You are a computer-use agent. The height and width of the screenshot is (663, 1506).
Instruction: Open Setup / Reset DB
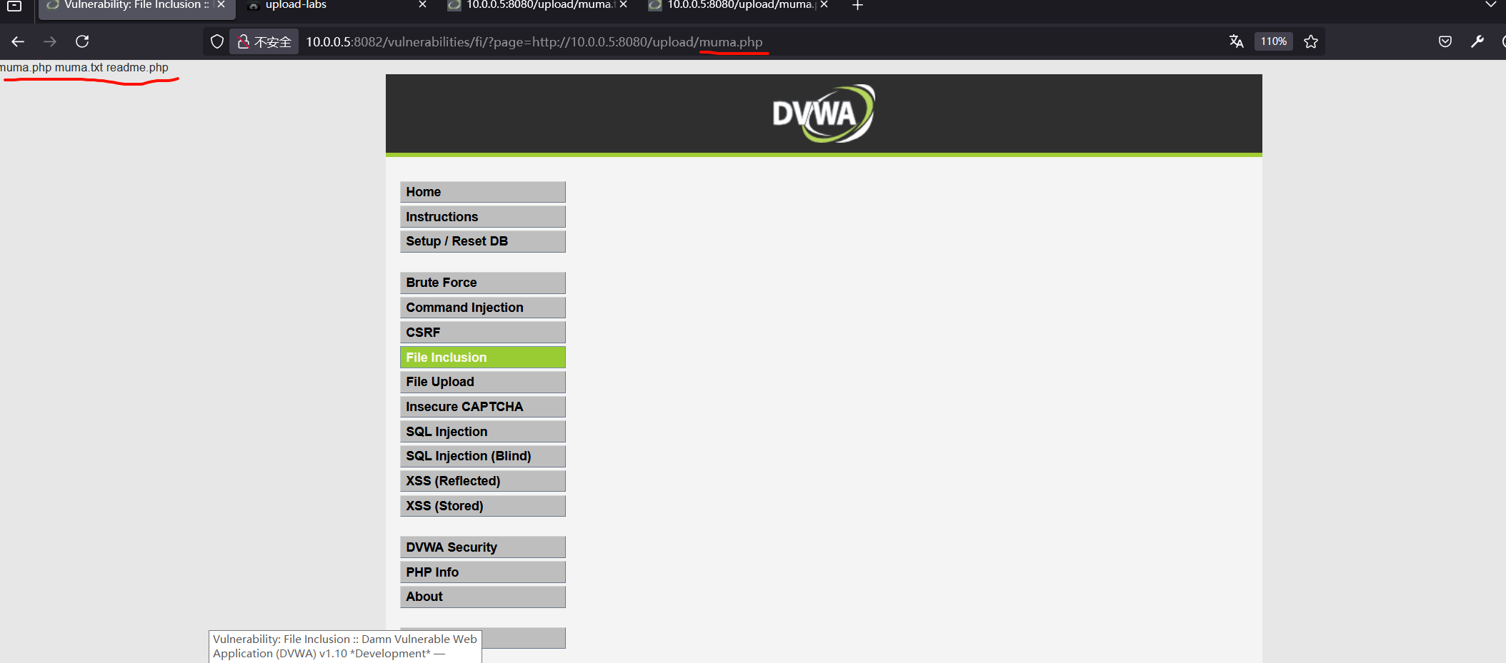coord(483,241)
